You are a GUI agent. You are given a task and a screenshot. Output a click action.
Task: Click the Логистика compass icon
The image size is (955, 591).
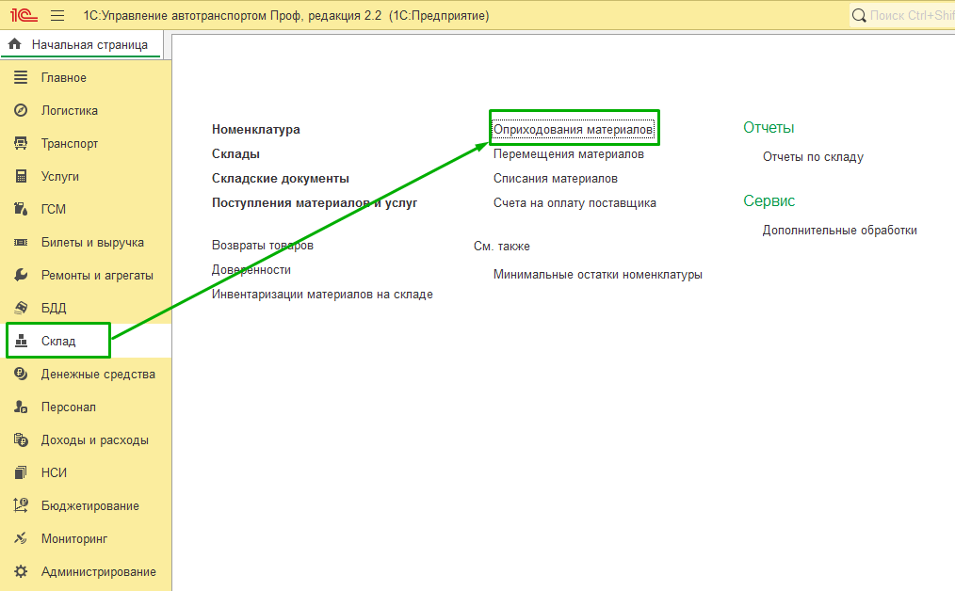pos(21,111)
